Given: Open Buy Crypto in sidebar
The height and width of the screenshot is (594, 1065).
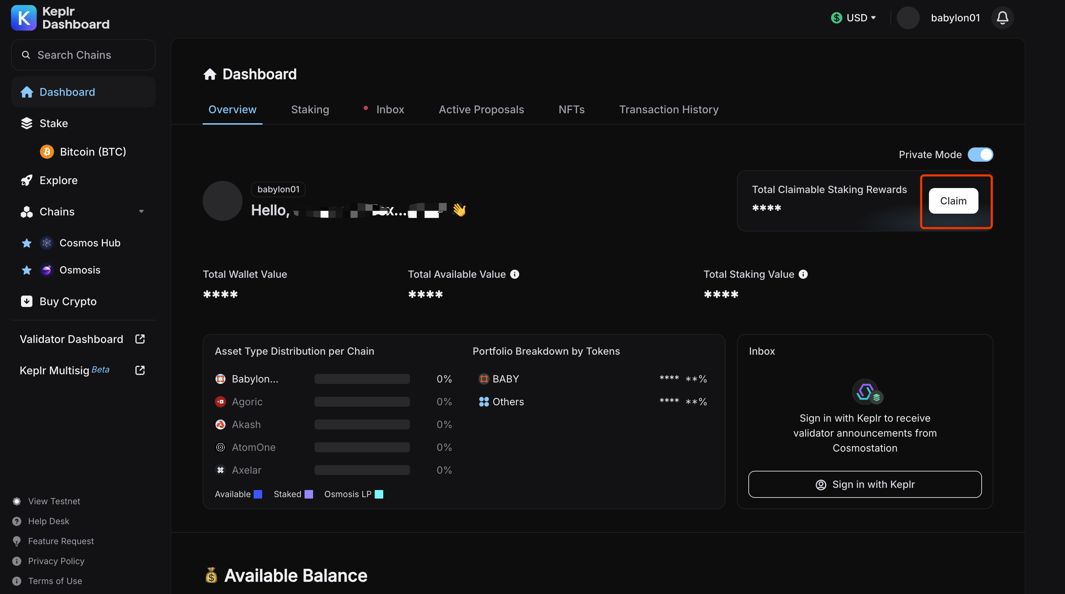Looking at the screenshot, I should (68, 301).
